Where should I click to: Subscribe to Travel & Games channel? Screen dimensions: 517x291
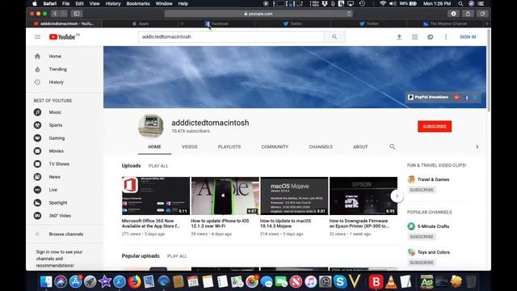[x=422, y=190]
